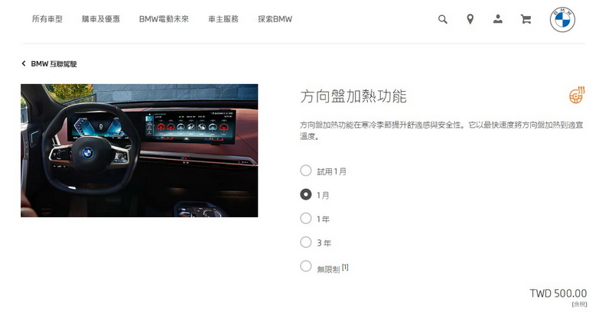Open the BMW電動未來 menu
The width and height of the screenshot is (612, 312).
tap(164, 19)
